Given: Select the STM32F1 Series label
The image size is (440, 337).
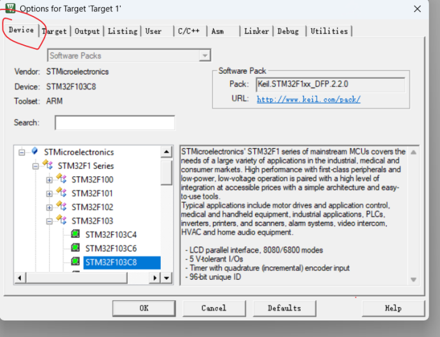Looking at the screenshot, I should pos(86,166).
